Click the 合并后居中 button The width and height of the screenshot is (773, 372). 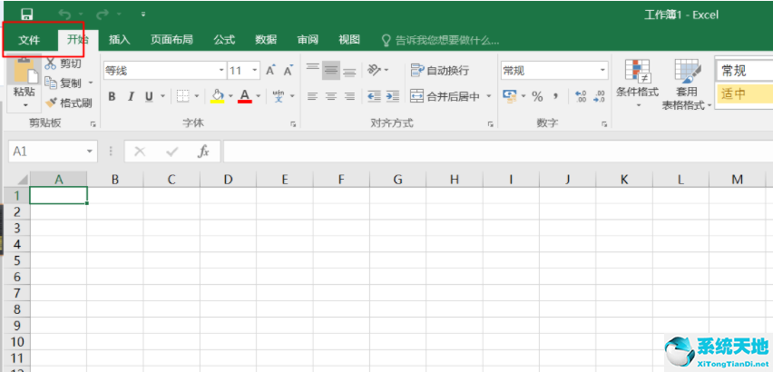pyautogui.click(x=445, y=96)
